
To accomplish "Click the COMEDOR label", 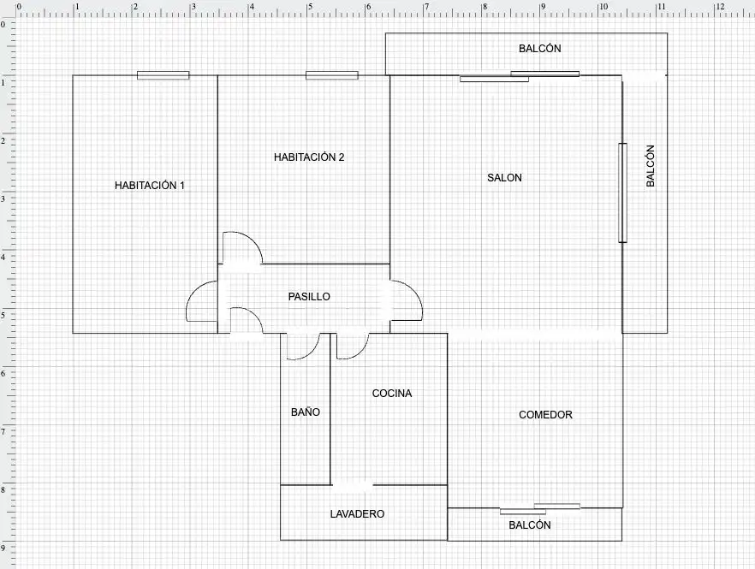I will pos(545,414).
